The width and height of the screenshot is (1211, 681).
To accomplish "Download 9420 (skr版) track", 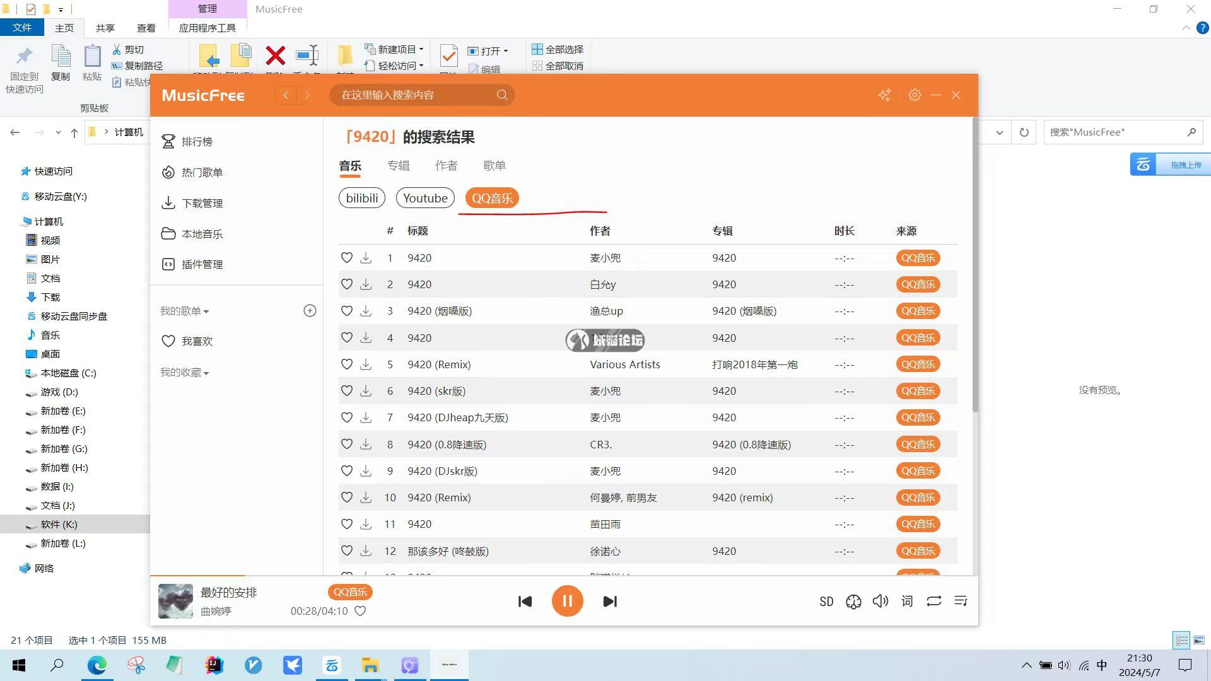I will pyautogui.click(x=366, y=391).
